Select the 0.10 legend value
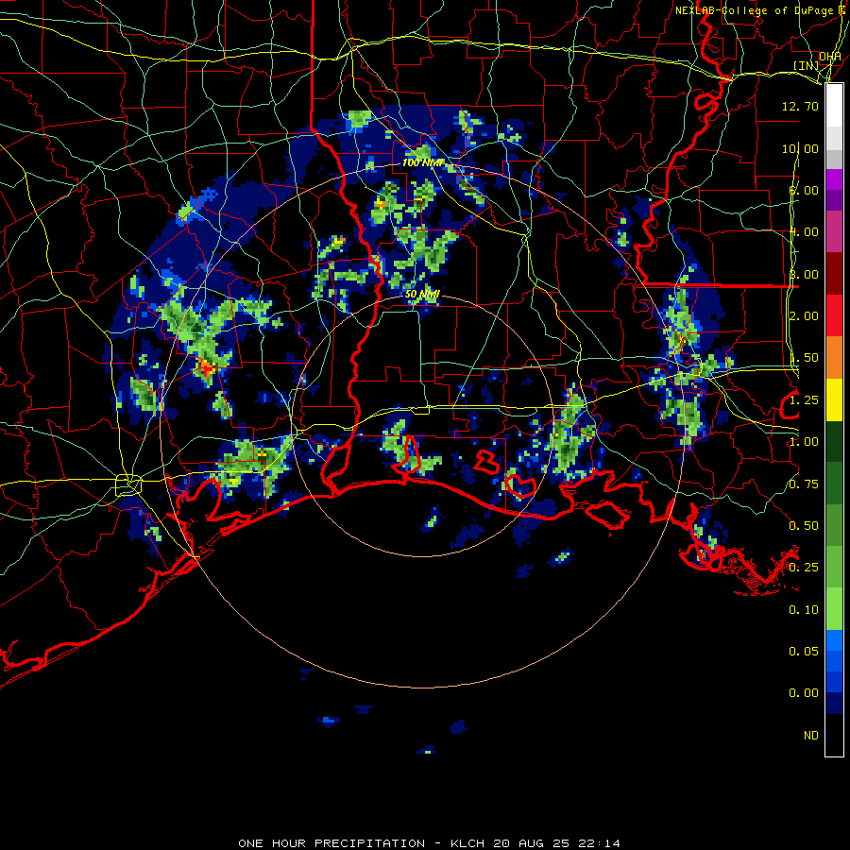The image size is (850, 850). pos(804,610)
